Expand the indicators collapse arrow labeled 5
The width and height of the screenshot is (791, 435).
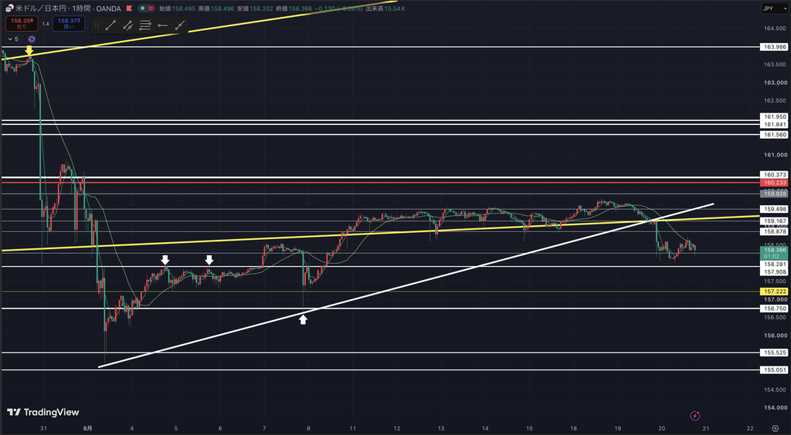[x=13, y=39]
